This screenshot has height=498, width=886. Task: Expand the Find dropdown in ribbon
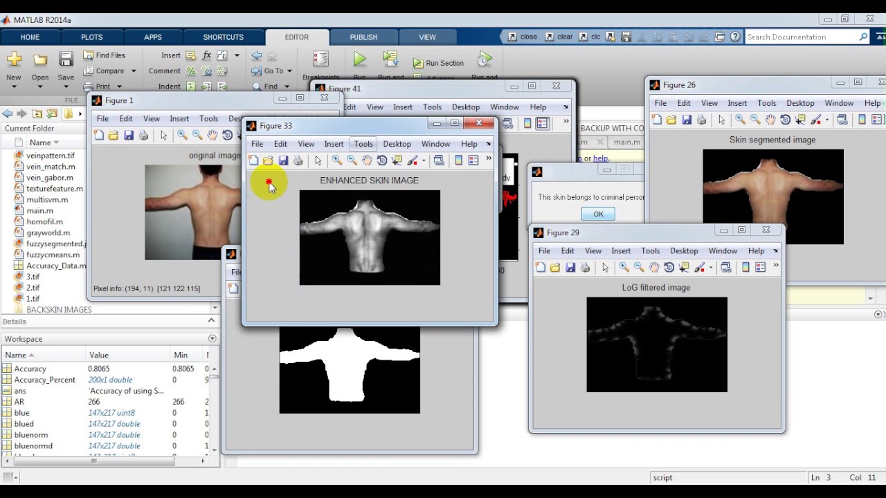coord(285,86)
